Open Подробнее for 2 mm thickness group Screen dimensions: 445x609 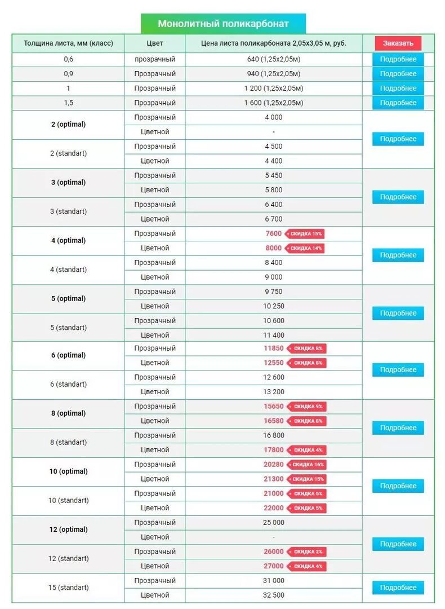398,139
